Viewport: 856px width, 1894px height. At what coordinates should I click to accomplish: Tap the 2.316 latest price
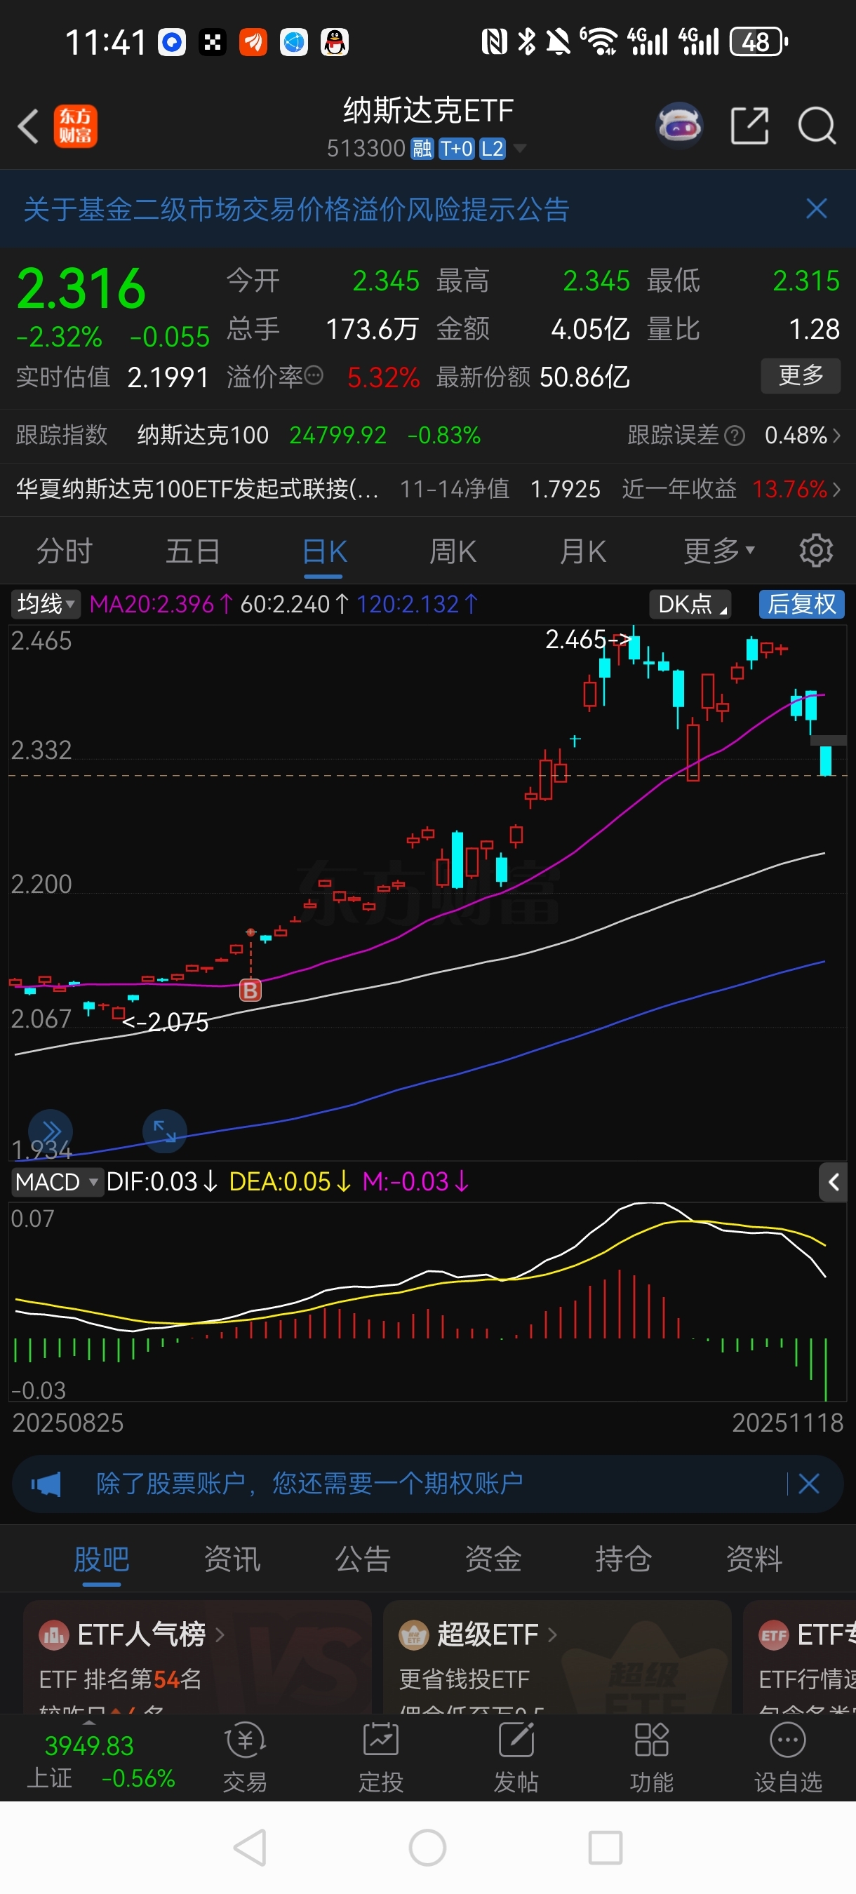pyautogui.click(x=81, y=289)
